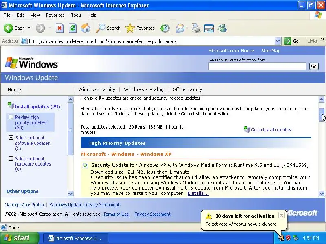Open the Site Map link

tap(271, 50)
